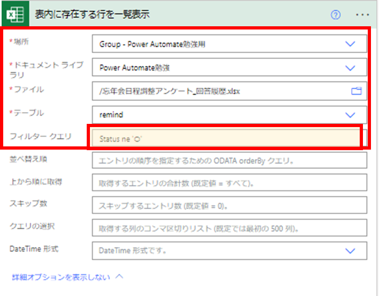379x296 pixels.
Task: Click the ドキュメント ライブラリ field label
Action: click(47, 70)
